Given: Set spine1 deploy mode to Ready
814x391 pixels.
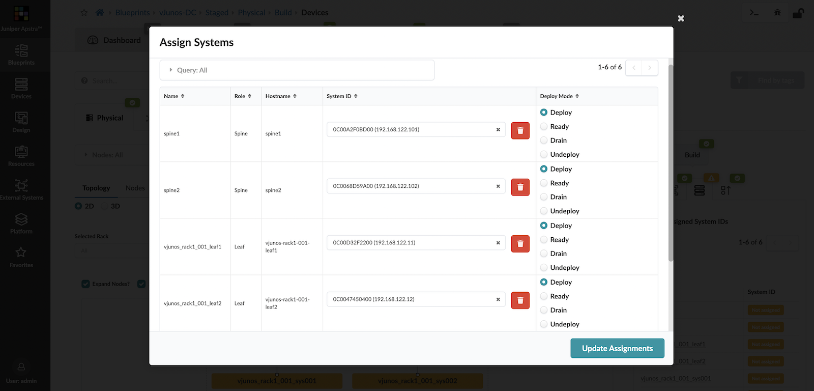Looking at the screenshot, I should [x=544, y=127].
